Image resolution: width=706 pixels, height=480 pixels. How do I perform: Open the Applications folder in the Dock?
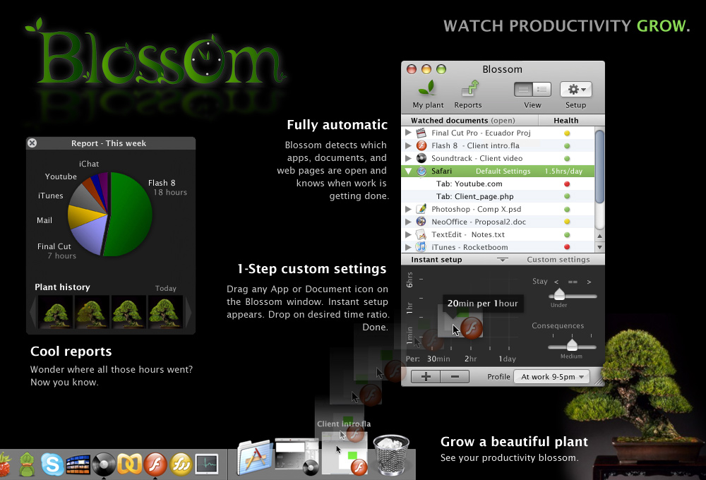click(x=255, y=457)
